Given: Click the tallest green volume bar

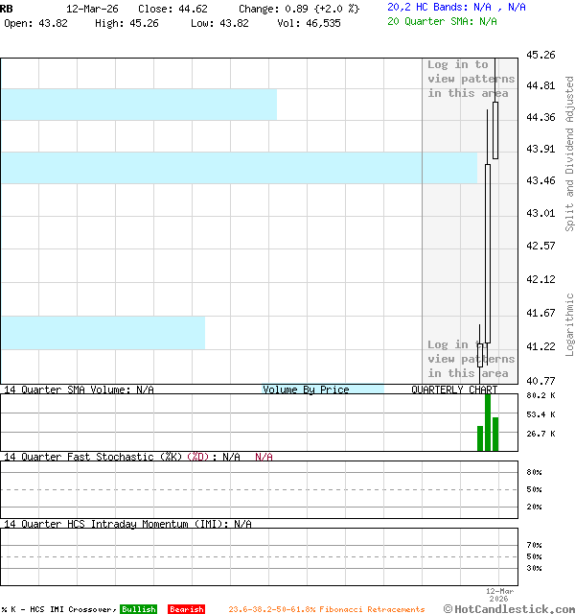Looking at the screenshot, I should pos(488,422).
